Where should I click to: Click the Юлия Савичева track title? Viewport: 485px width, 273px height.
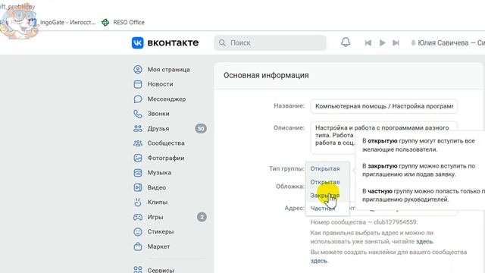click(x=451, y=42)
